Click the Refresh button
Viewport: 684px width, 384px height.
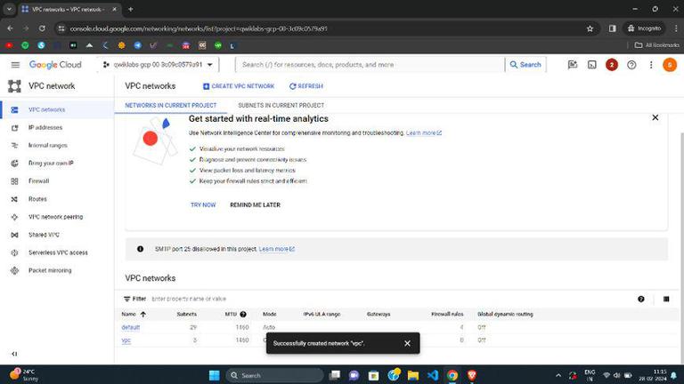306,86
